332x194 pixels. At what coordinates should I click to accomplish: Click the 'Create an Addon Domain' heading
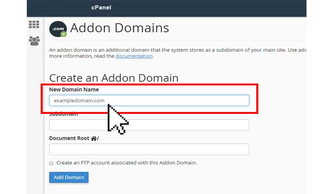[x=114, y=78]
